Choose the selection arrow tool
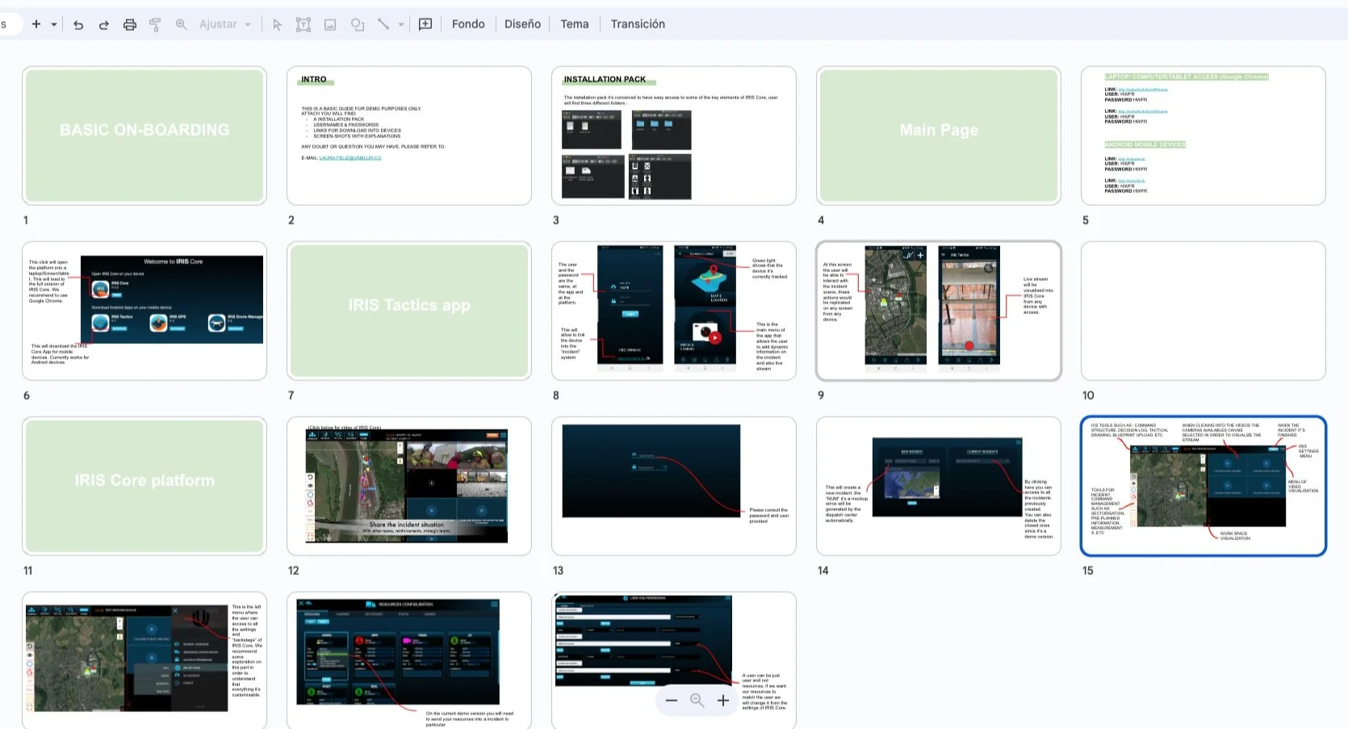Image resolution: width=1348 pixels, height=729 pixels. pos(277,24)
